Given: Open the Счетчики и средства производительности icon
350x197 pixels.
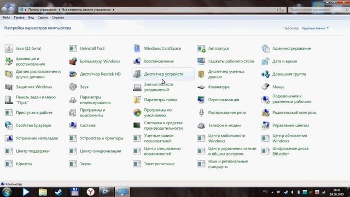Looking at the screenshot, I should pos(137,125).
